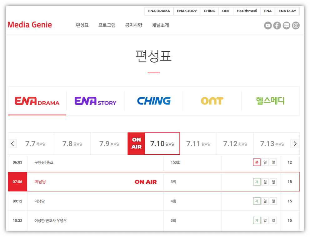Open the Instagram social icon
The image size is (310, 237).
[296, 26]
